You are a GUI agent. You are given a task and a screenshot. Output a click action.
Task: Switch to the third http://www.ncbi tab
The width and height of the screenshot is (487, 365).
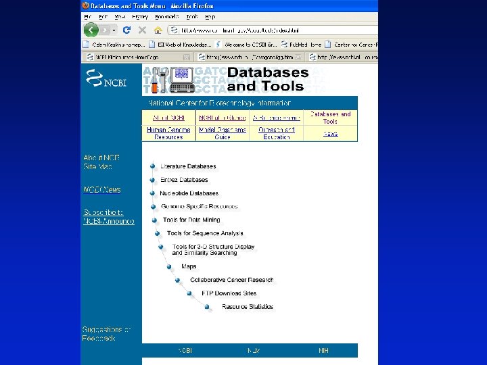pos(344,57)
